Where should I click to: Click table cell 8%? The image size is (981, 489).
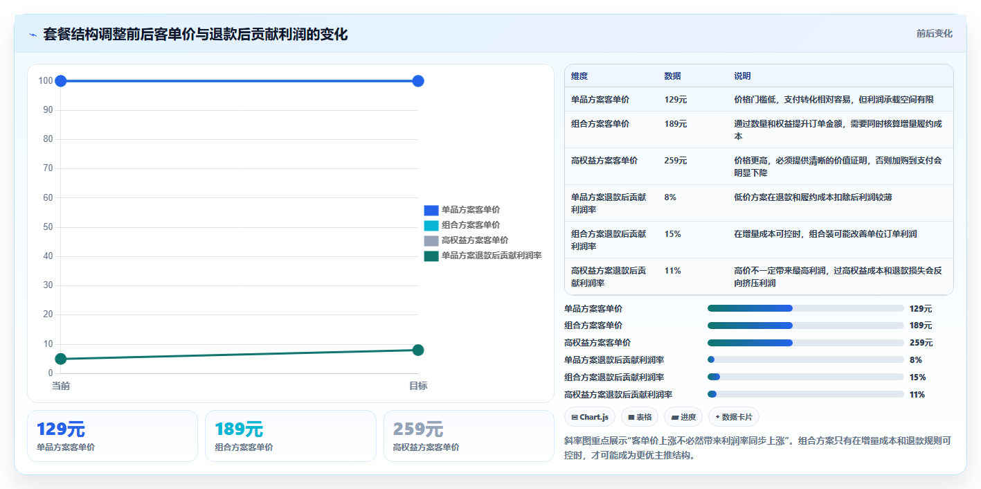(670, 197)
